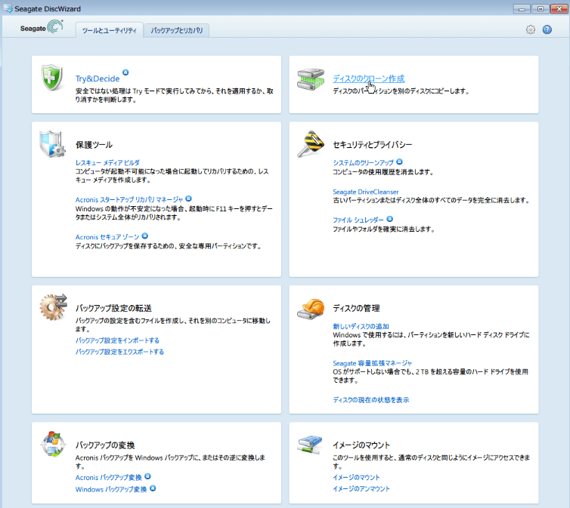
Task: Click the セキュリティとプライバシー key icon
Action: pyautogui.click(x=311, y=144)
